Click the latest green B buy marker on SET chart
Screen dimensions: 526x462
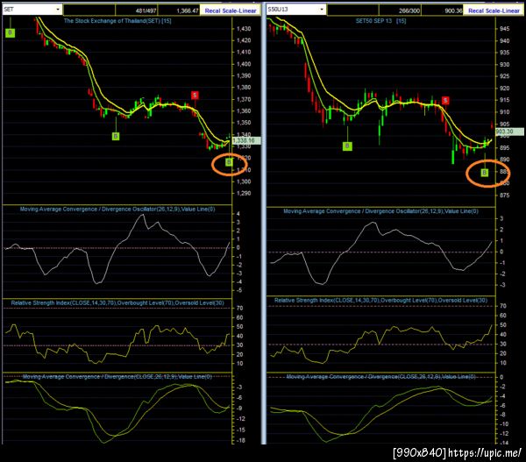229,162
